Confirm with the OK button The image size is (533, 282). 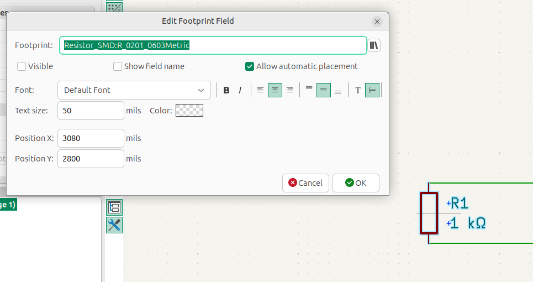356,183
